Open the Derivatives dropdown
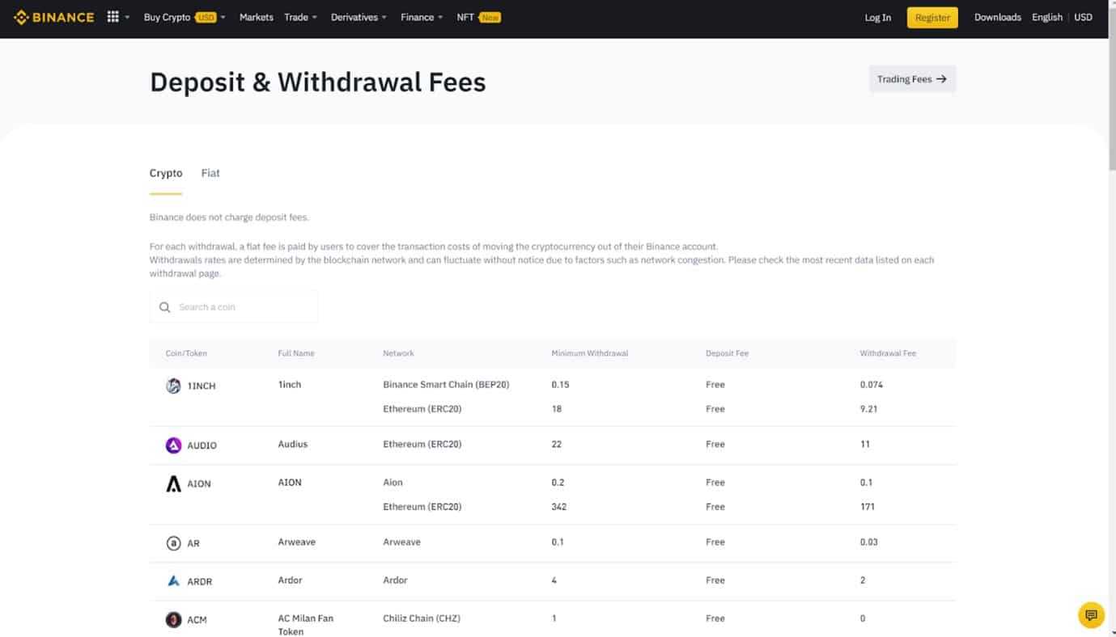Screen dimensions: 1116x637 coord(356,16)
